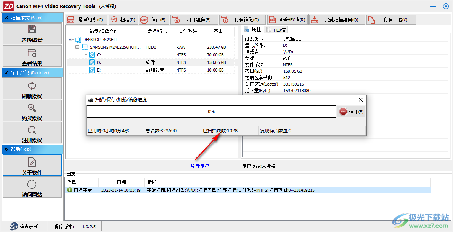Collapse the 注册/授权(Register) sidebar section
453x232 pixels.
tap(32, 73)
